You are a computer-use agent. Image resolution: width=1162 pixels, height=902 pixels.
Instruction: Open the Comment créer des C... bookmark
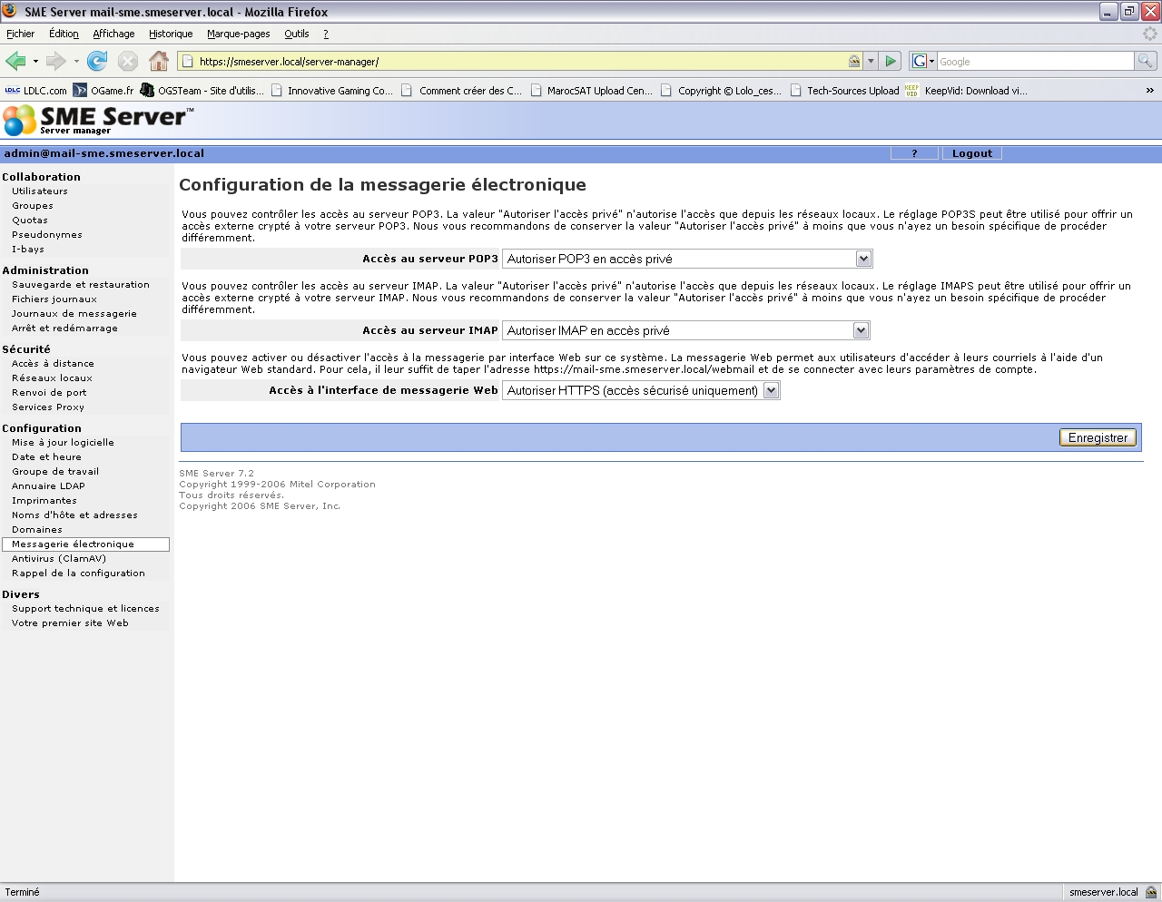click(461, 91)
